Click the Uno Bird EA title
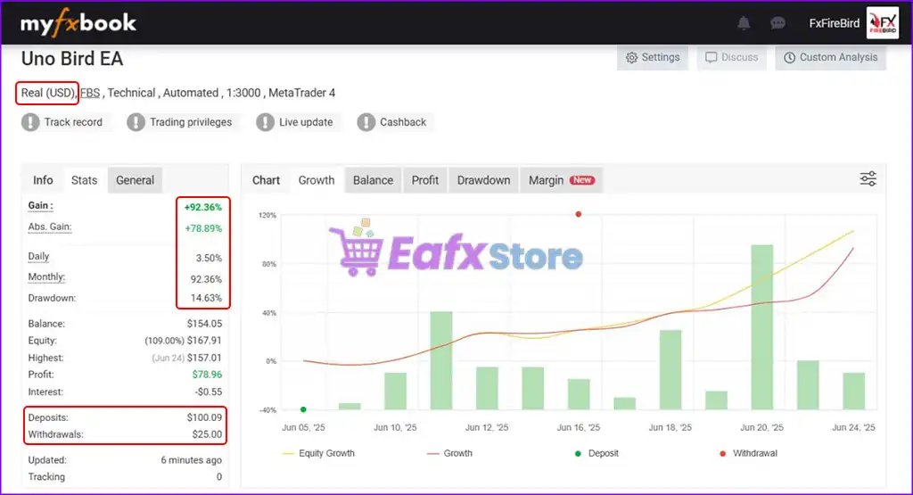This screenshot has width=913, height=495. tap(72, 59)
